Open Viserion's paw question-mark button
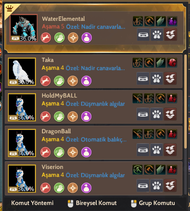The height and width of the screenshot is (211, 190). pos(156,185)
